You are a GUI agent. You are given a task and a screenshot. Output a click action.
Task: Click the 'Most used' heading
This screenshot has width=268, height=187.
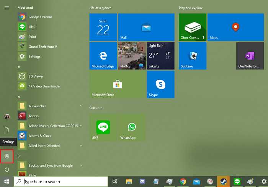click(x=25, y=8)
